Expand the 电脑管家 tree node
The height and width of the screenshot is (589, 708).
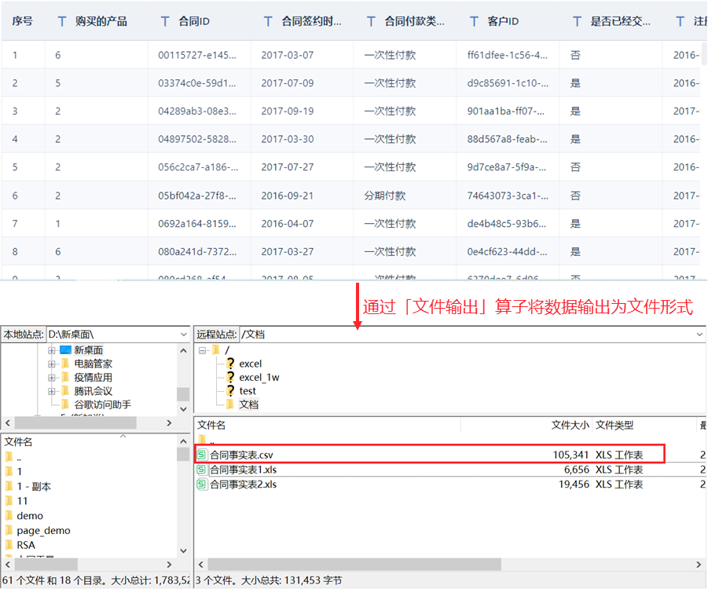(52, 364)
